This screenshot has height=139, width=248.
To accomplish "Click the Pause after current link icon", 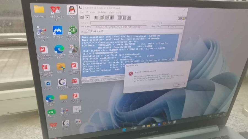I will coord(101,17).
